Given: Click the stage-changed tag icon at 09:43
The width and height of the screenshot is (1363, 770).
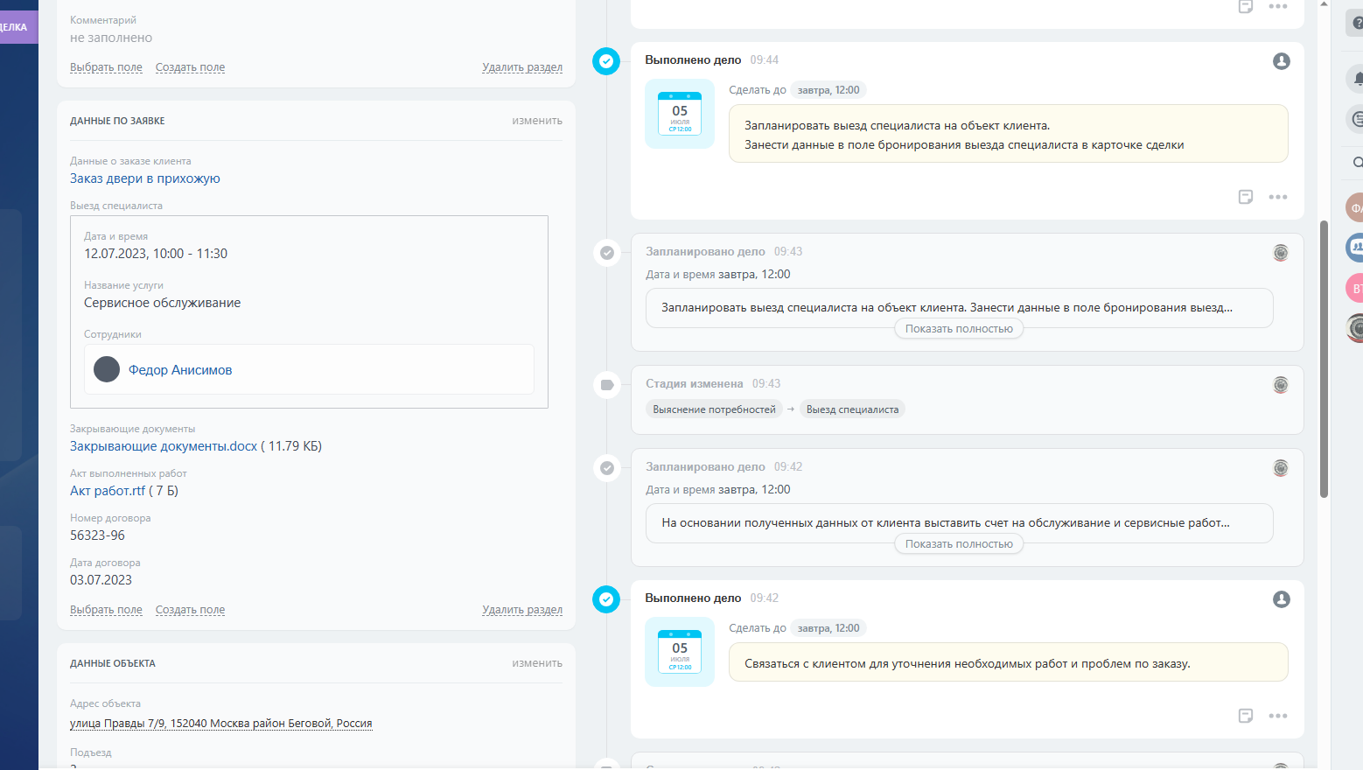Looking at the screenshot, I should click(607, 385).
